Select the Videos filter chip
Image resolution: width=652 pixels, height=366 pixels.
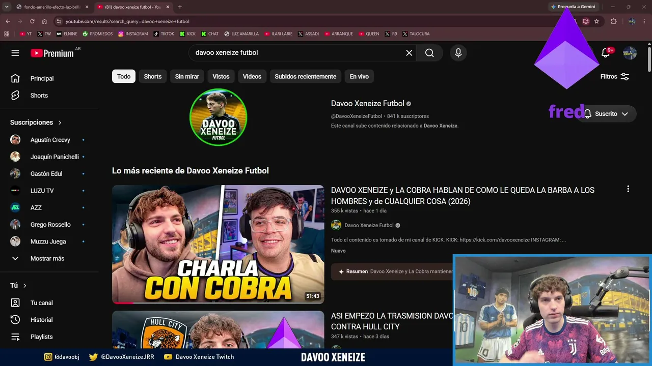coord(252,76)
